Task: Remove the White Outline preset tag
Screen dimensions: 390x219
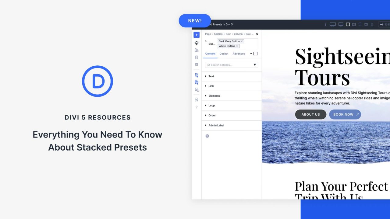Action: [237, 46]
